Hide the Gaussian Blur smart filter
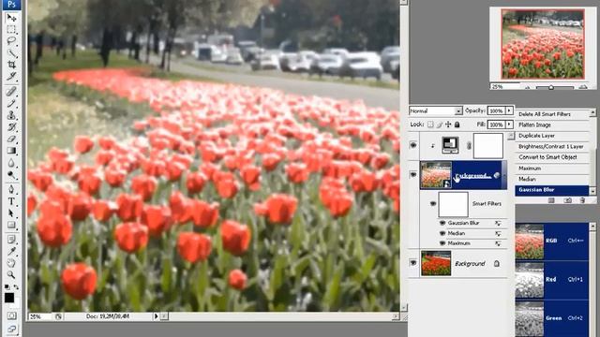This screenshot has width=600, height=337. (x=442, y=223)
